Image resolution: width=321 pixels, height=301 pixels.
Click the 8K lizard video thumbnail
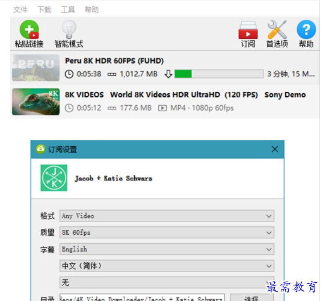click(x=36, y=102)
